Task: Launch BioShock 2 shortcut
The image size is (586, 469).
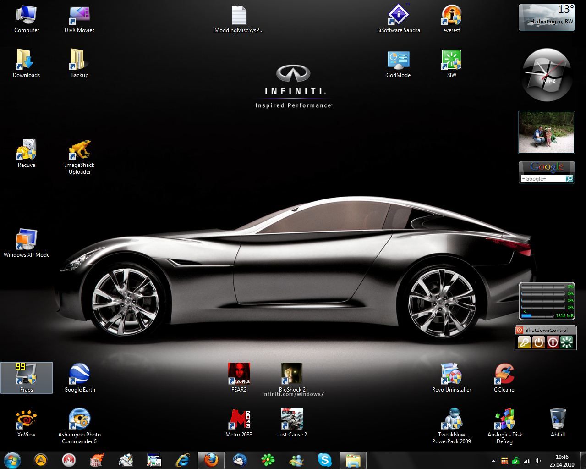Action: tap(292, 378)
